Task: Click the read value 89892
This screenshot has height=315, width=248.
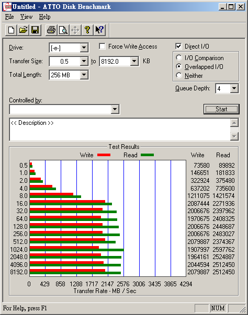Action: tap(227, 165)
